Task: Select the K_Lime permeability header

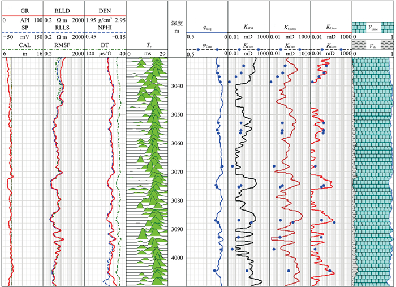Action: (331, 27)
